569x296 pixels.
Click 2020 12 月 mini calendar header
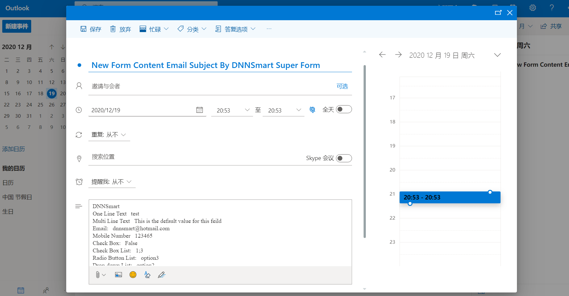click(x=17, y=47)
